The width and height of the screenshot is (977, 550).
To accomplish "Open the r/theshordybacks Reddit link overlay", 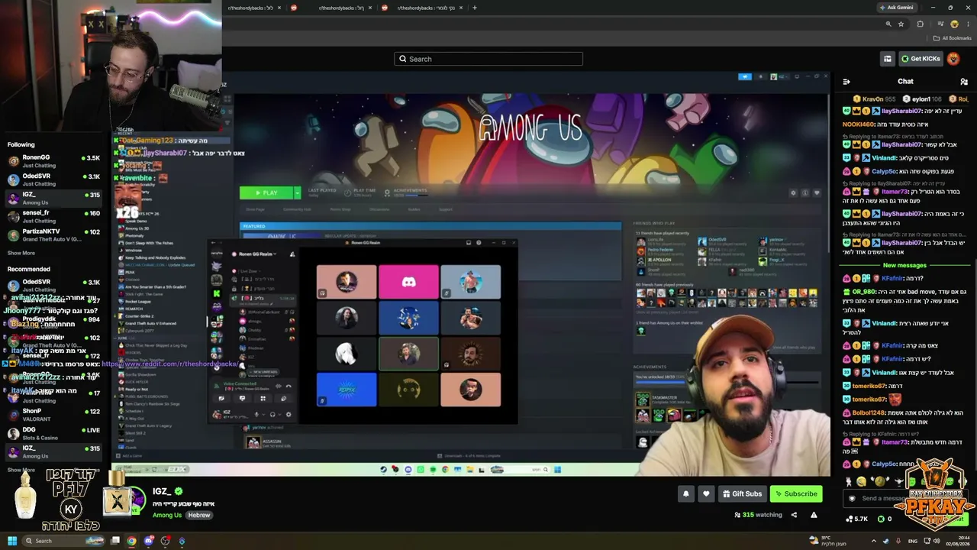I will [x=169, y=364].
